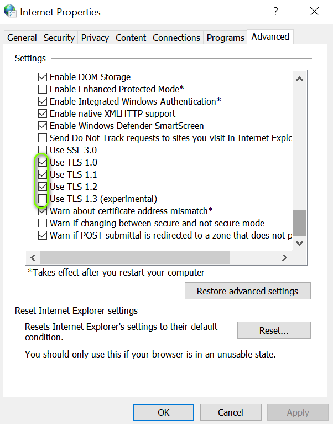Uncheck Enable Windows Defender SmartScreen

(43, 126)
